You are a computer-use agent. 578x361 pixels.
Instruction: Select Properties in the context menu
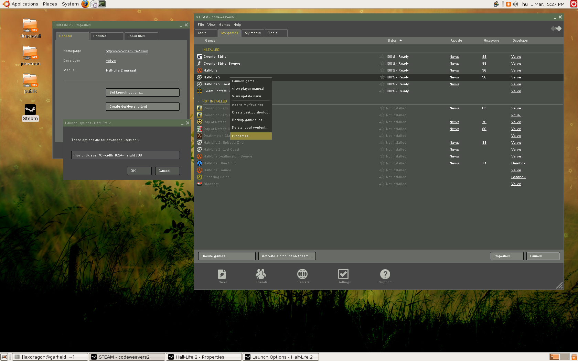coord(240,136)
